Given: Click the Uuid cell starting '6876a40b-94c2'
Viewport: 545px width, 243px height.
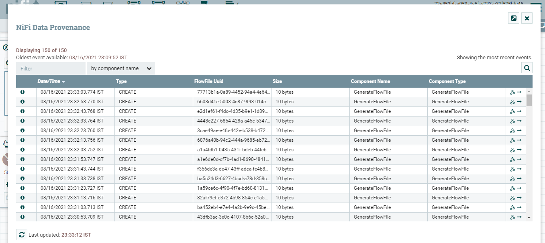Looking at the screenshot, I should (232, 140).
